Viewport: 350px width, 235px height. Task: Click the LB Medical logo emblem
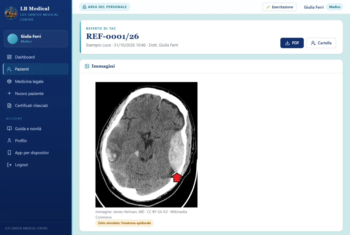click(x=11, y=13)
